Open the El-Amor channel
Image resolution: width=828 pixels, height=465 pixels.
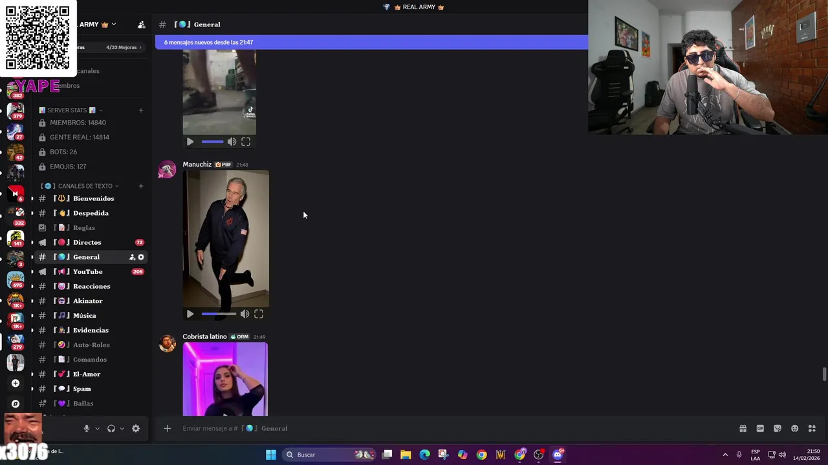[89, 374]
